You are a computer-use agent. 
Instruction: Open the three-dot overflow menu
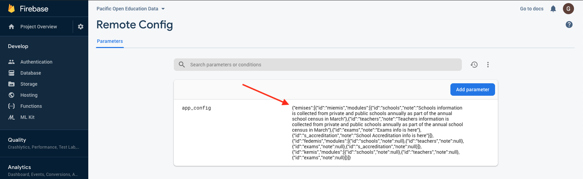(x=488, y=65)
